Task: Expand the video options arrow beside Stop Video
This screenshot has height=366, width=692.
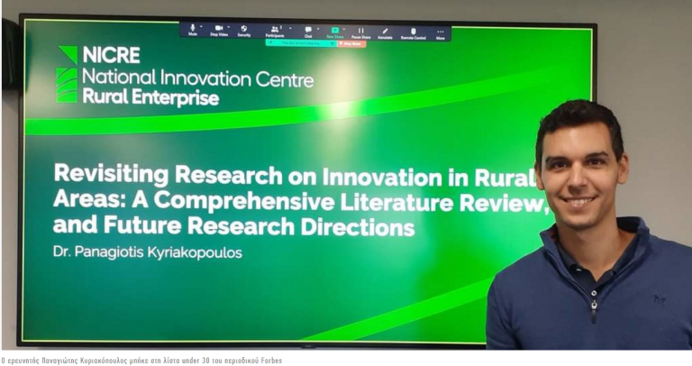Action: (229, 27)
